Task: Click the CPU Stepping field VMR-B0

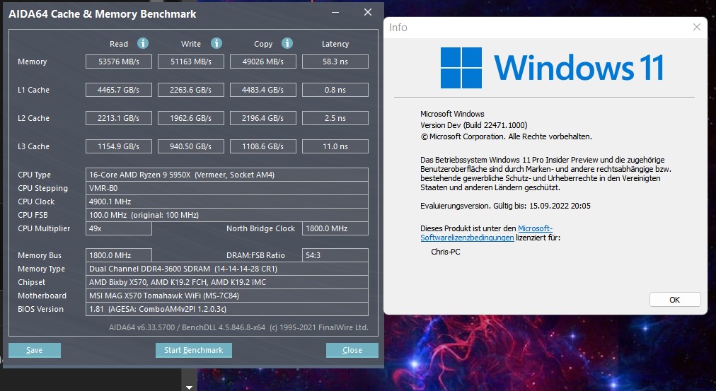Action: click(227, 188)
